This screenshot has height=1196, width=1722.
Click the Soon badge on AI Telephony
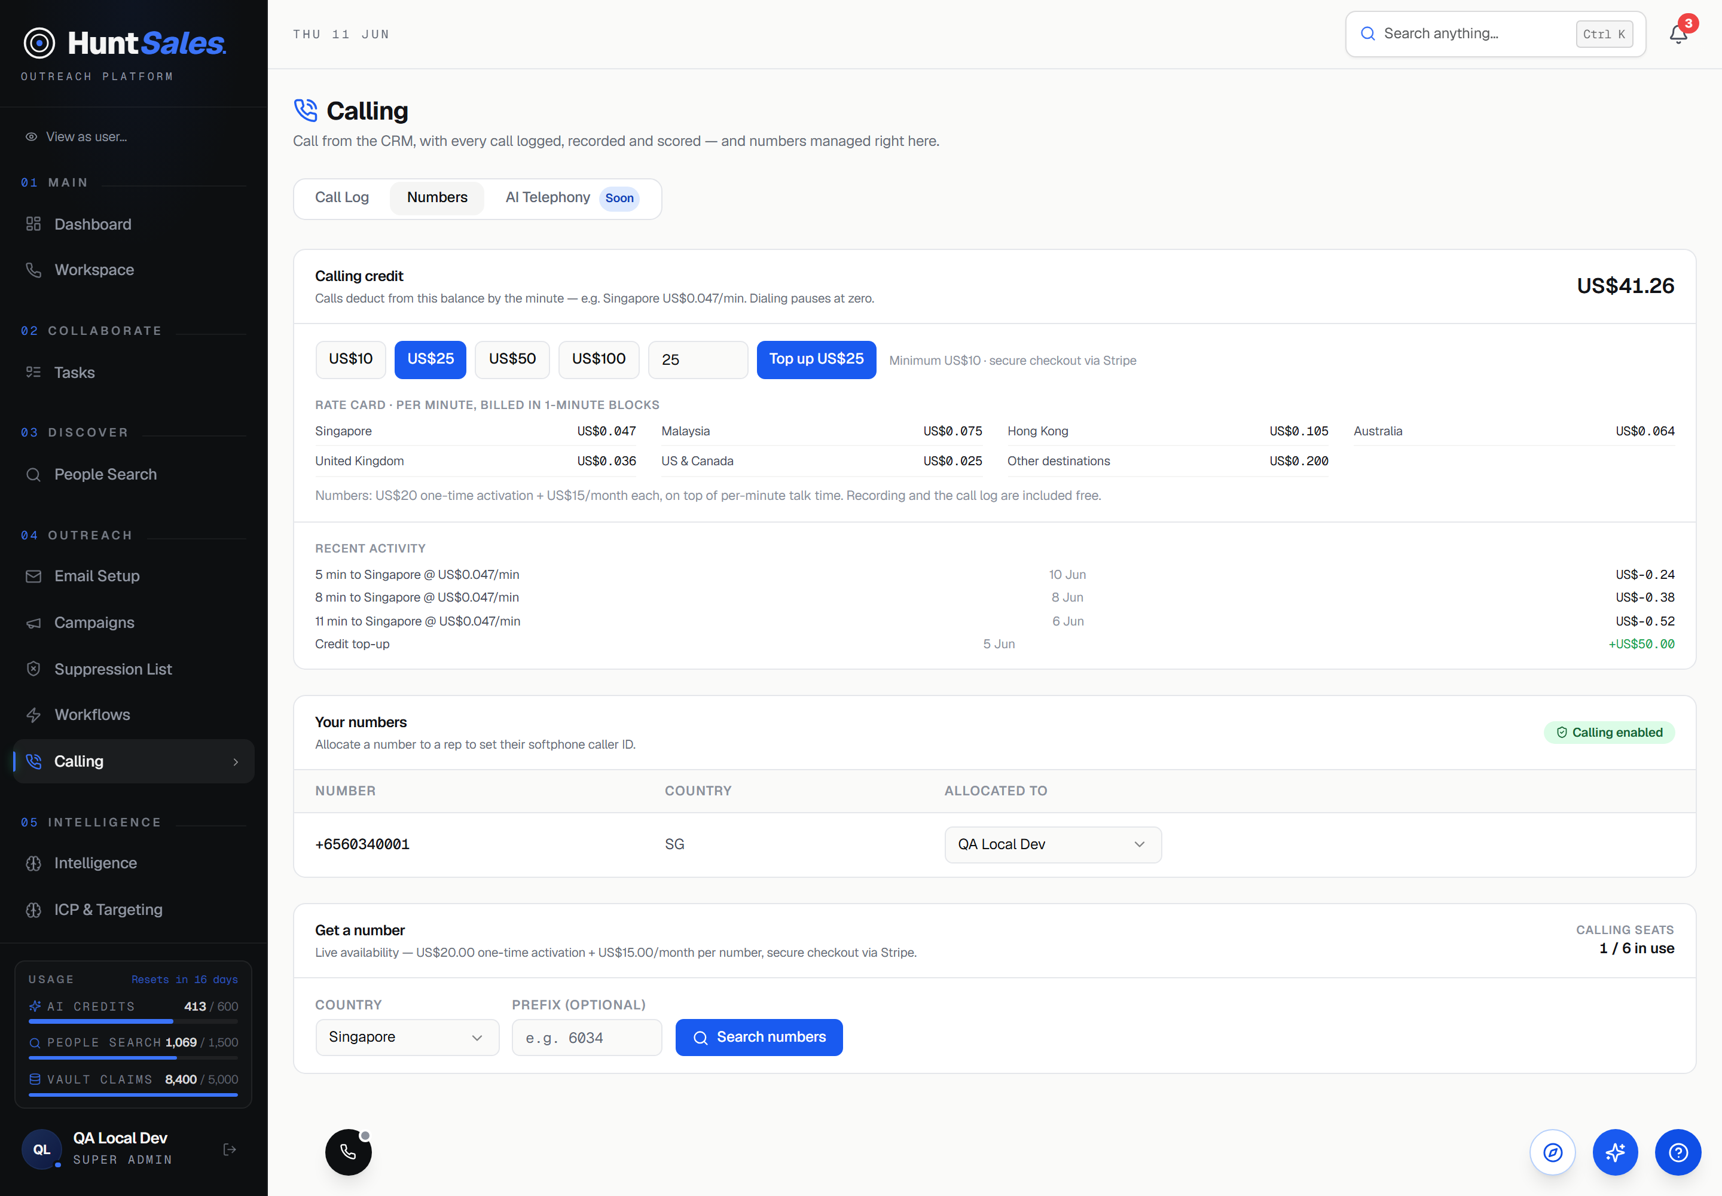(x=619, y=199)
